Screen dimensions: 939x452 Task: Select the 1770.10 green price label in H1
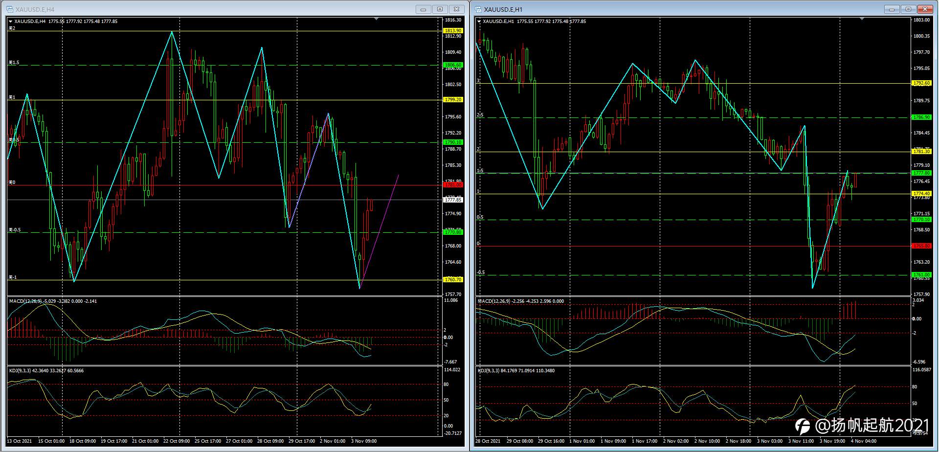click(x=922, y=220)
